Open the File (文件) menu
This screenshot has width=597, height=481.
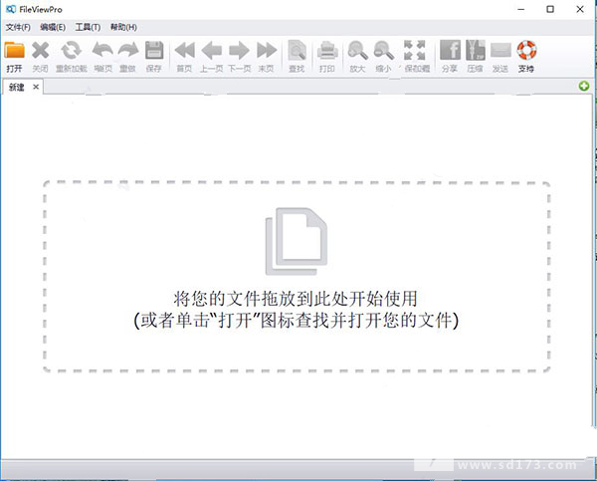[x=18, y=27]
